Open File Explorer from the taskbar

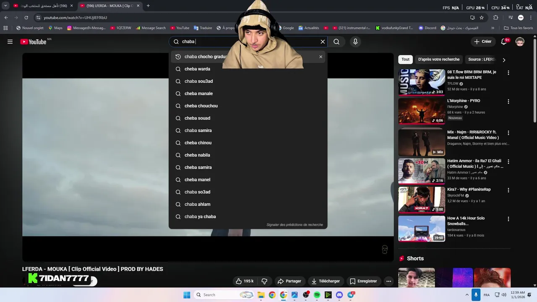click(261, 295)
